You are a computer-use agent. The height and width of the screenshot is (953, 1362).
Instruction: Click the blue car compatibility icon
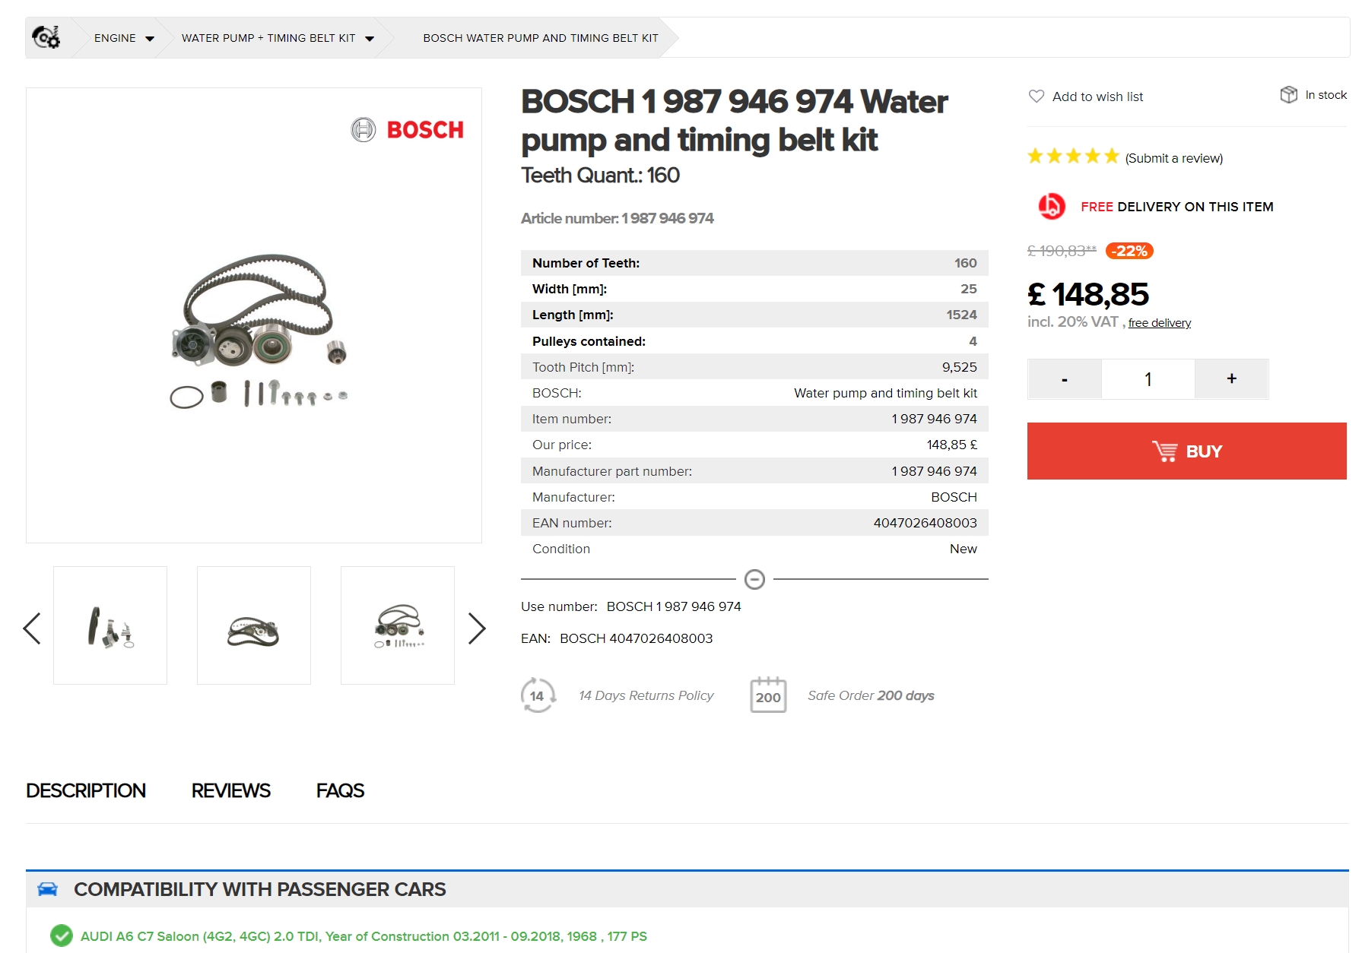coord(48,889)
